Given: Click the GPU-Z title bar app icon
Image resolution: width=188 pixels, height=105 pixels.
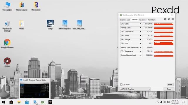Looking at the screenshot, I should 121,15.
